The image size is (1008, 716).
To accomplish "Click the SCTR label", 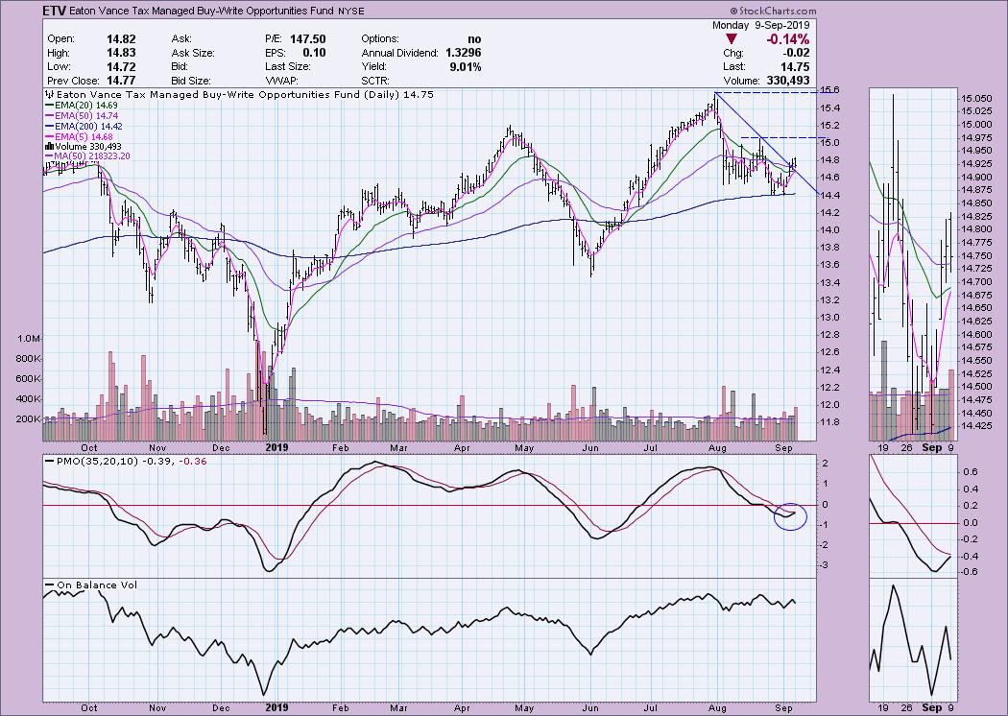I will point(374,81).
